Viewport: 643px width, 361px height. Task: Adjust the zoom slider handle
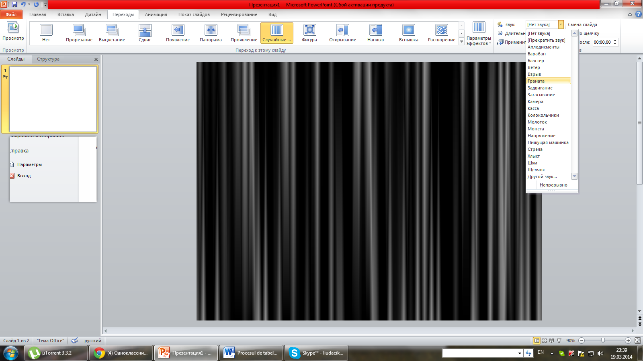603,341
